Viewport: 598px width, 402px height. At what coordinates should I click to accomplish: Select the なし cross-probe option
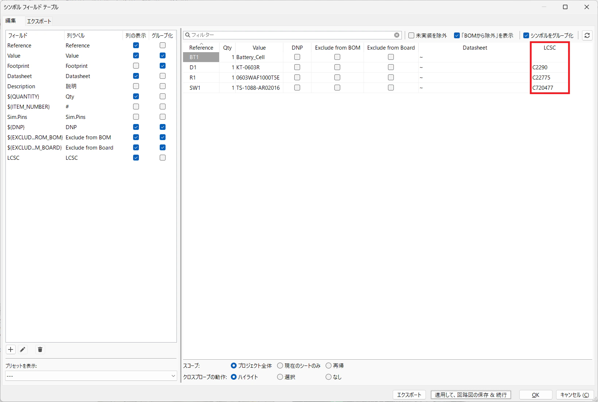click(x=334, y=377)
